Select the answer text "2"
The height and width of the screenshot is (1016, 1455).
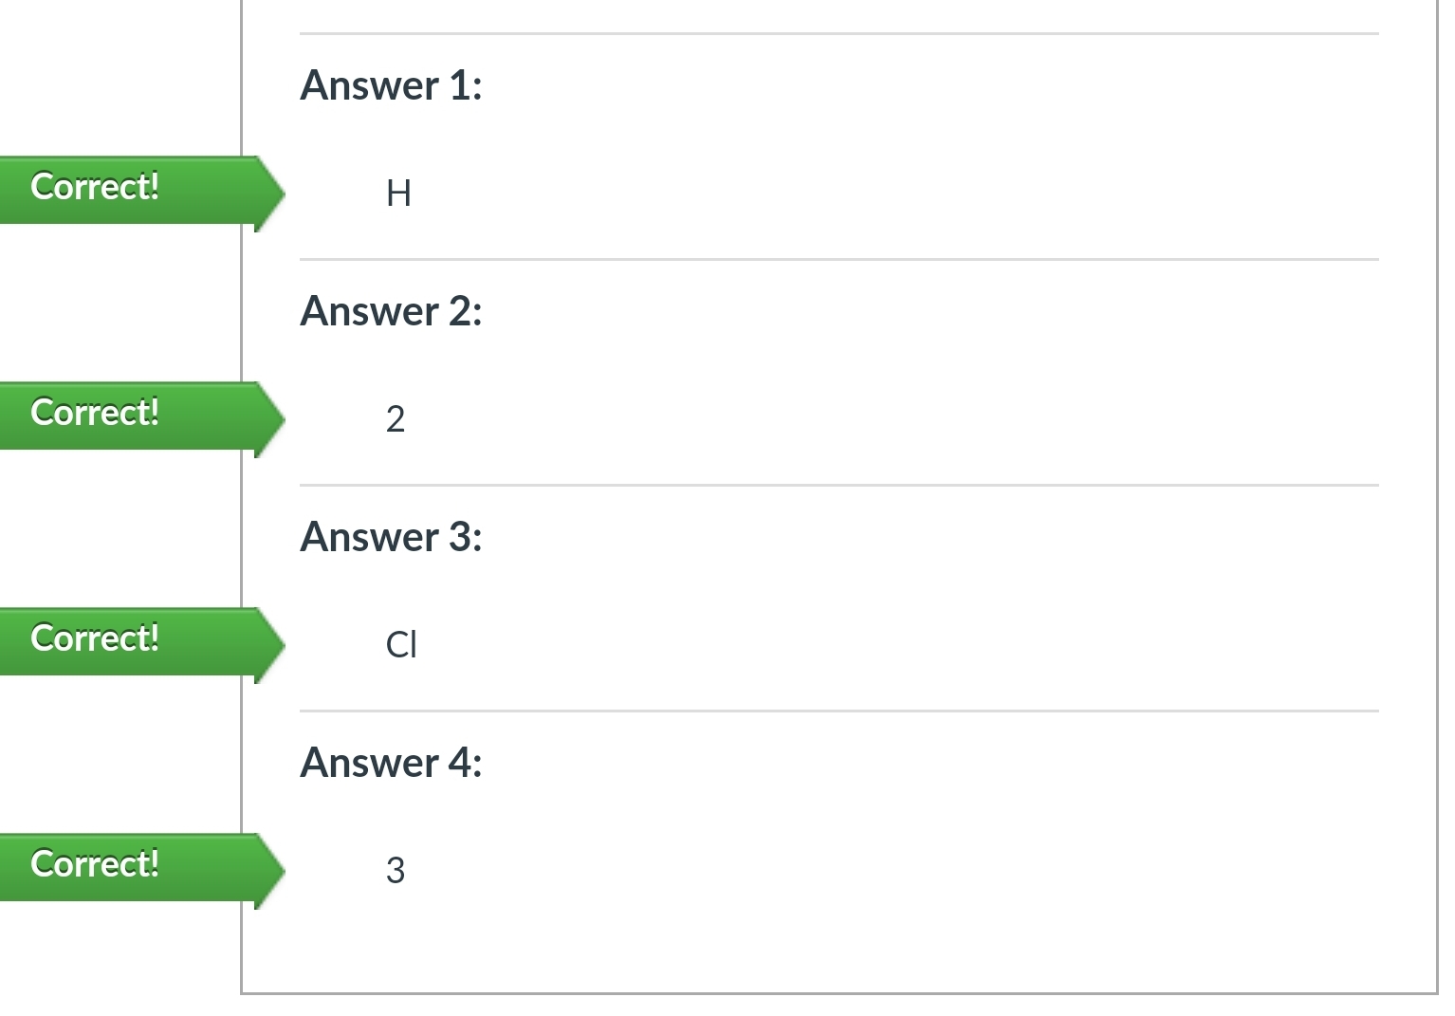[x=396, y=419]
